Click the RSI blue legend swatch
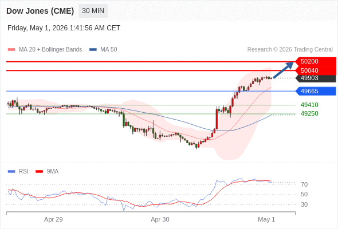Viewport: 338px width, 229px height. (11, 172)
